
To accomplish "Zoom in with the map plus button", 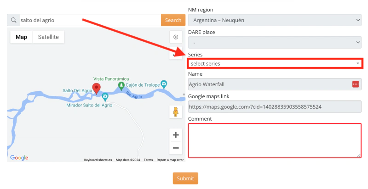I will [x=175, y=135].
